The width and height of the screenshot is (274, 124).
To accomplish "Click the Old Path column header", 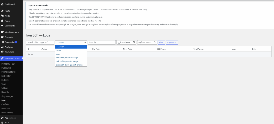I will click(96, 49).
